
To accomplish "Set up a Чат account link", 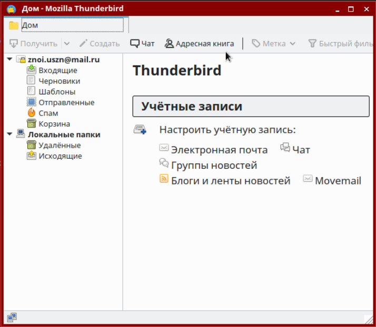I will point(301,150).
